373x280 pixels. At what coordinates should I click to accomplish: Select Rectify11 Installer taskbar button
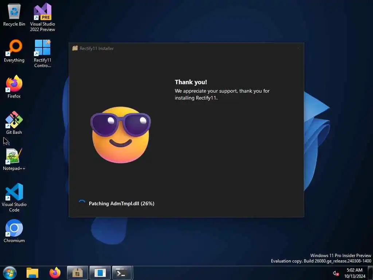click(78, 273)
